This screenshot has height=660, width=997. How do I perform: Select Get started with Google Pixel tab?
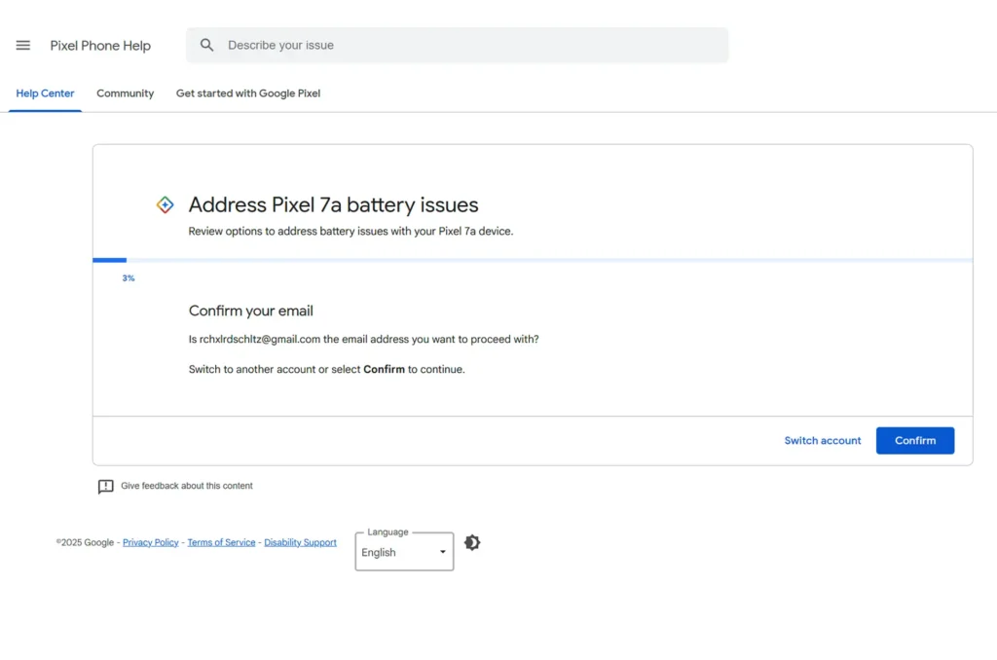pyautogui.click(x=247, y=93)
